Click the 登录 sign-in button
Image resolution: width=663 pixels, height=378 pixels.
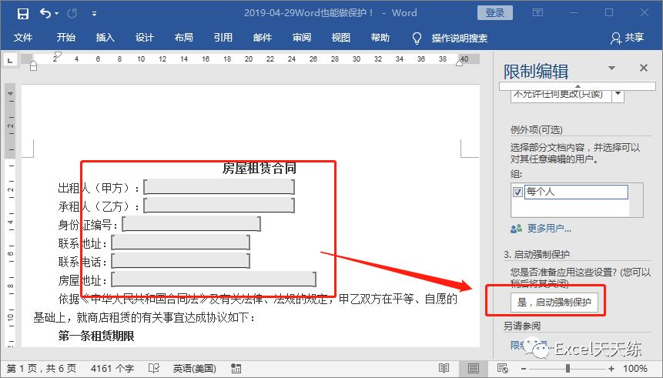pyautogui.click(x=494, y=12)
